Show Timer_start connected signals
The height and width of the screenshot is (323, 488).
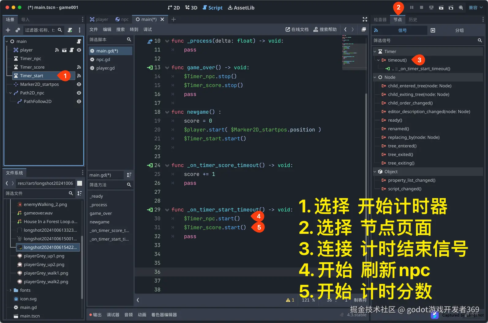pyautogui.click(x=79, y=76)
